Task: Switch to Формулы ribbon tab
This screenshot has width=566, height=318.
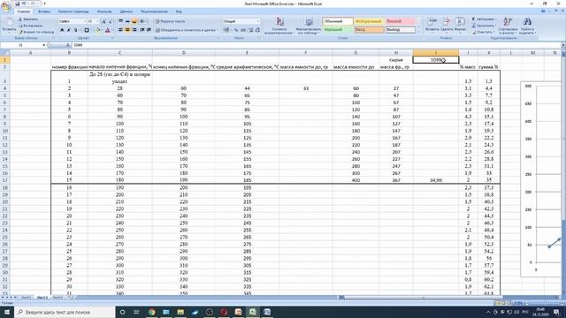Action: click(104, 11)
